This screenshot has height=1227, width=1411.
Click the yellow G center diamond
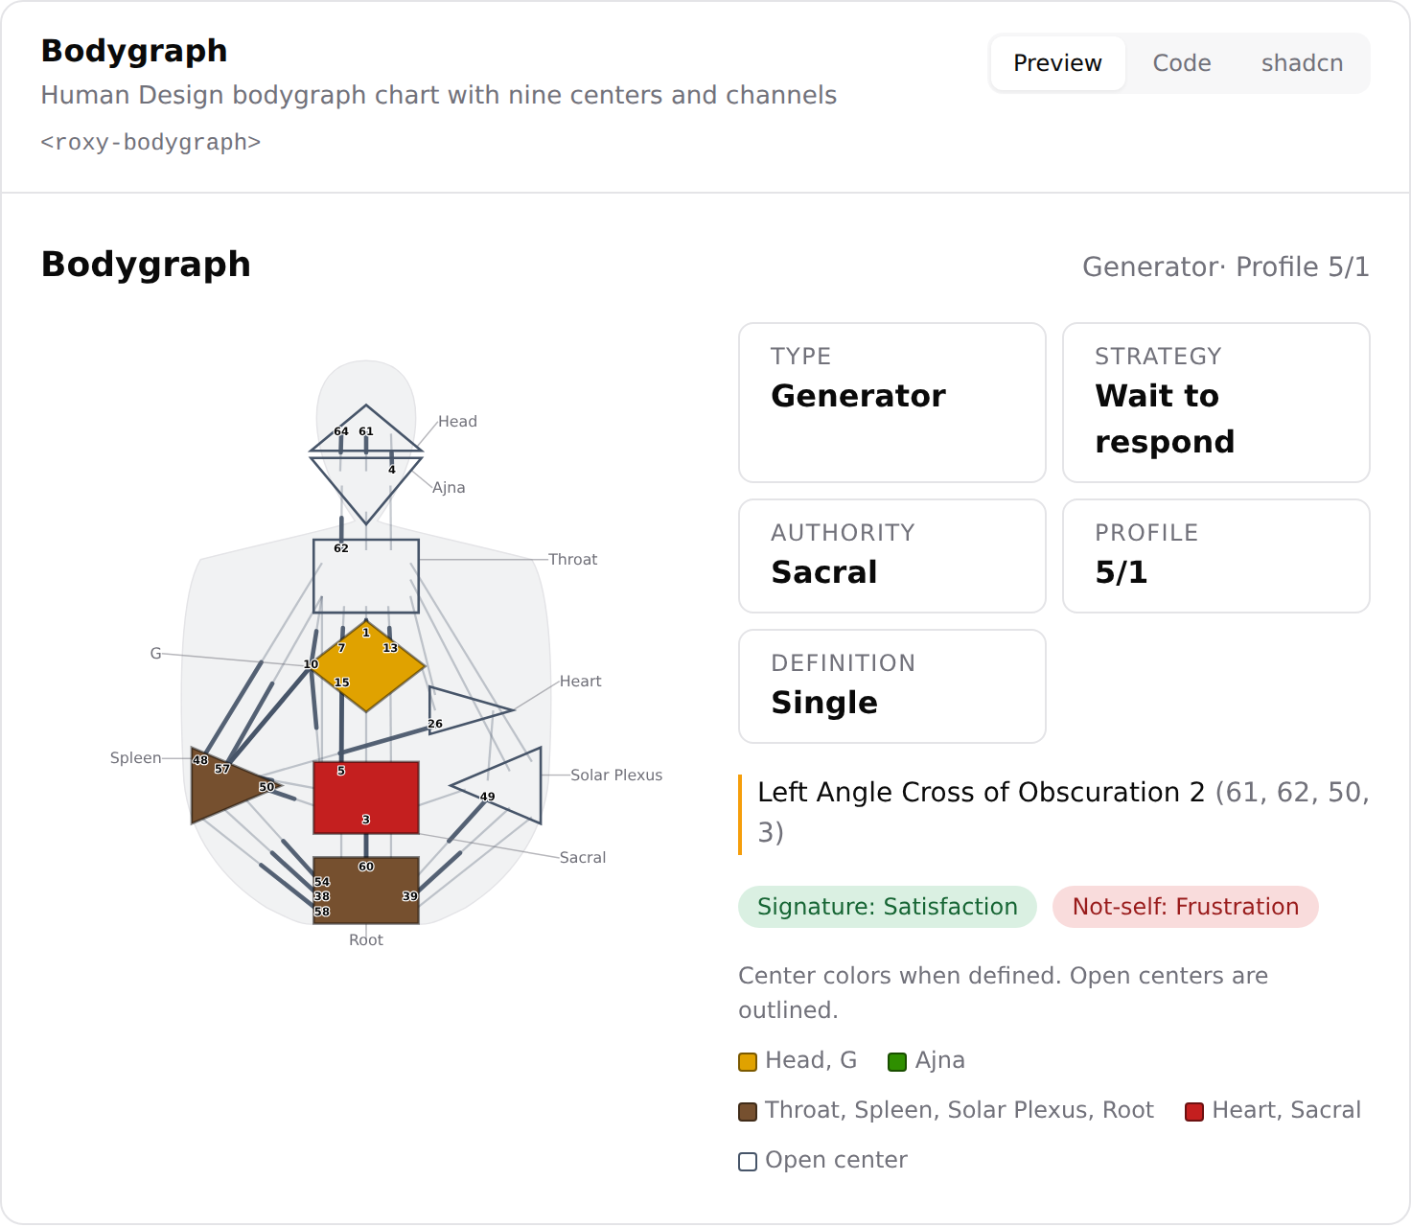[367, 666]
